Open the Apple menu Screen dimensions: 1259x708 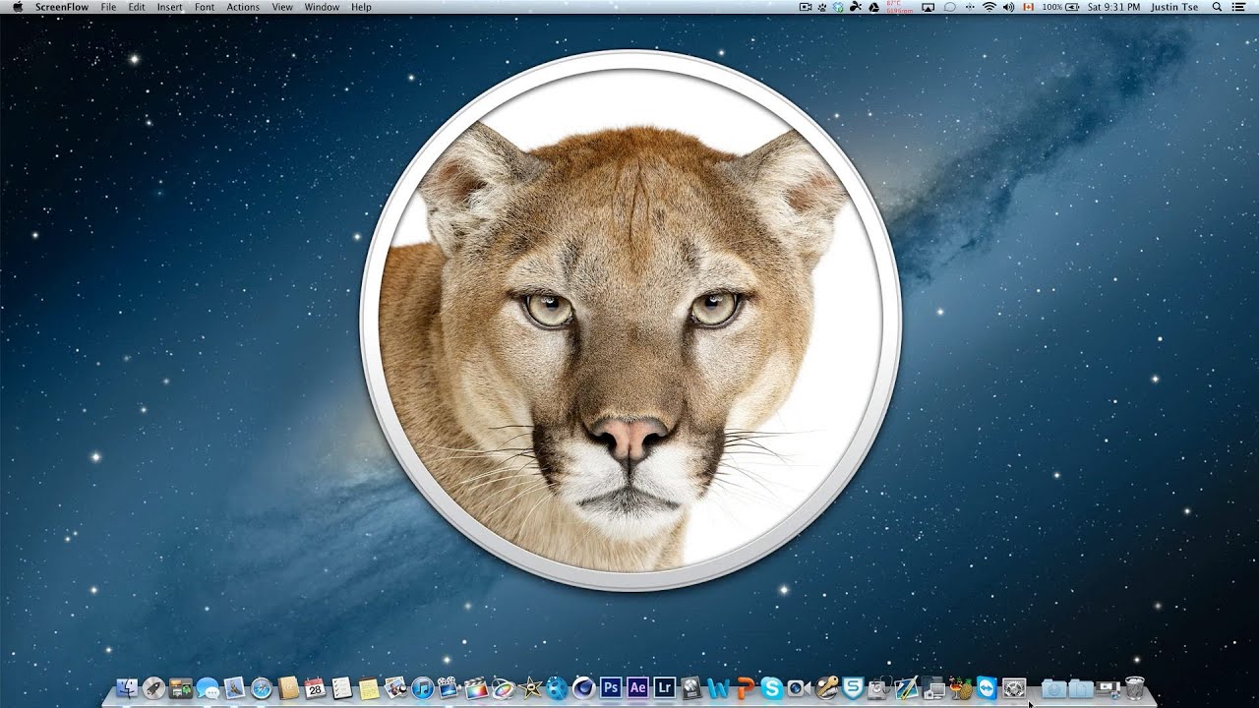[17, 7]
